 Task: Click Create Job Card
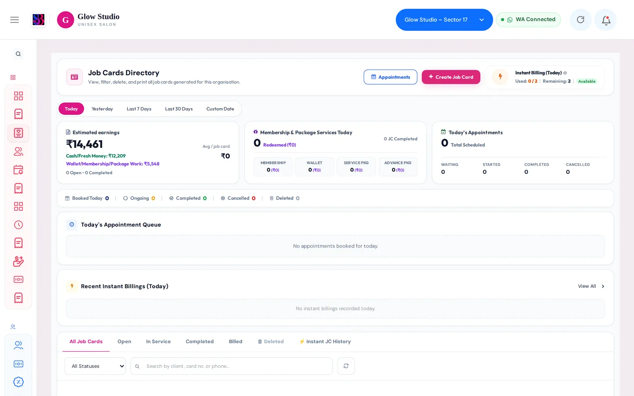pyautogui.click(x=451, y=77)
